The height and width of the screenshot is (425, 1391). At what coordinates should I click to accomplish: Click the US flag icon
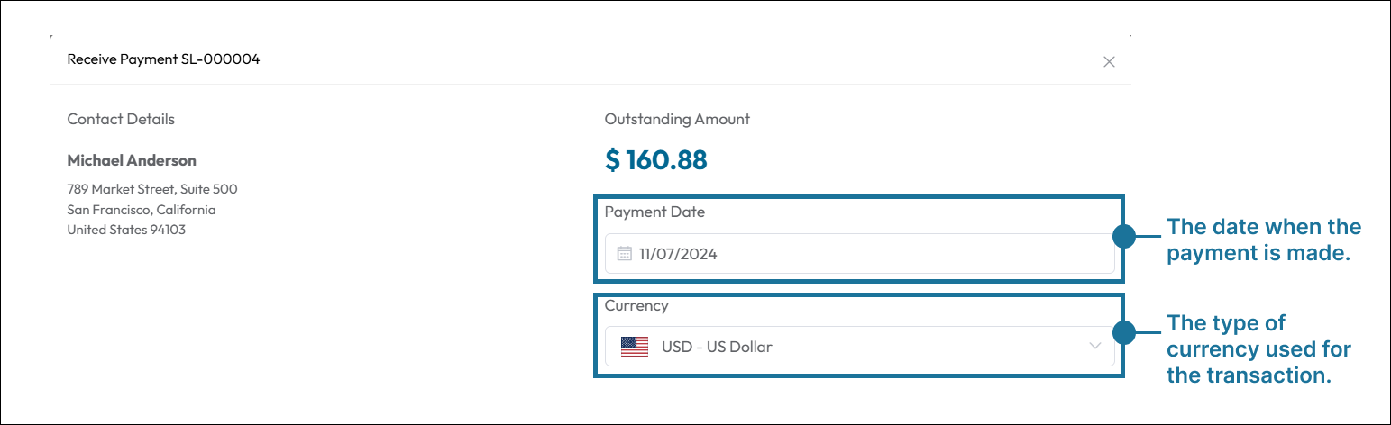point(635,347)
